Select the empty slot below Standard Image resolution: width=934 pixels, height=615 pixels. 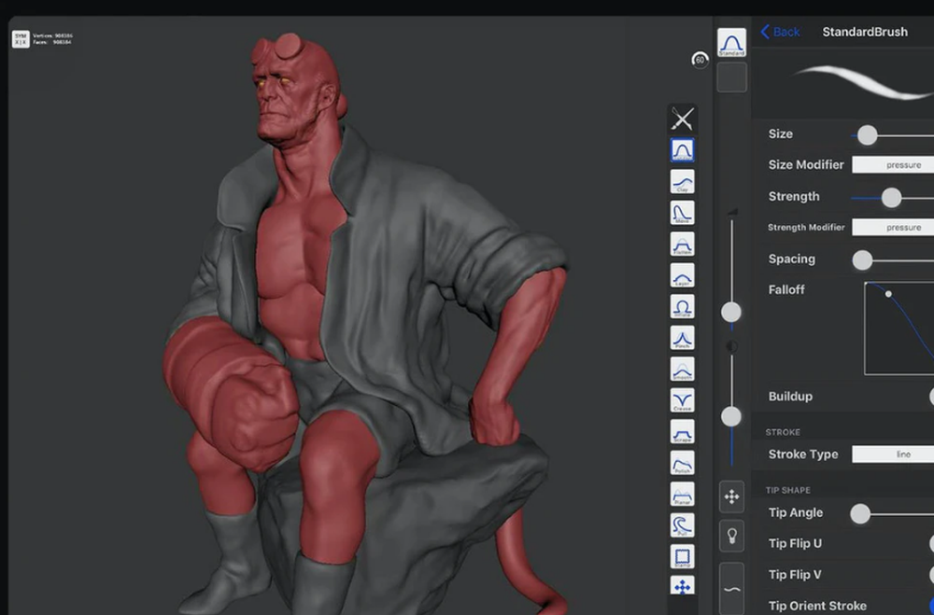pyautogui.click(x=731, y=77)
